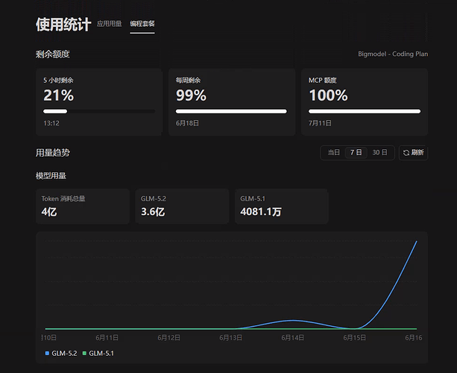Switch trend range to 30 日
Viewport: 457px width, 373px height.
(379, 152)
